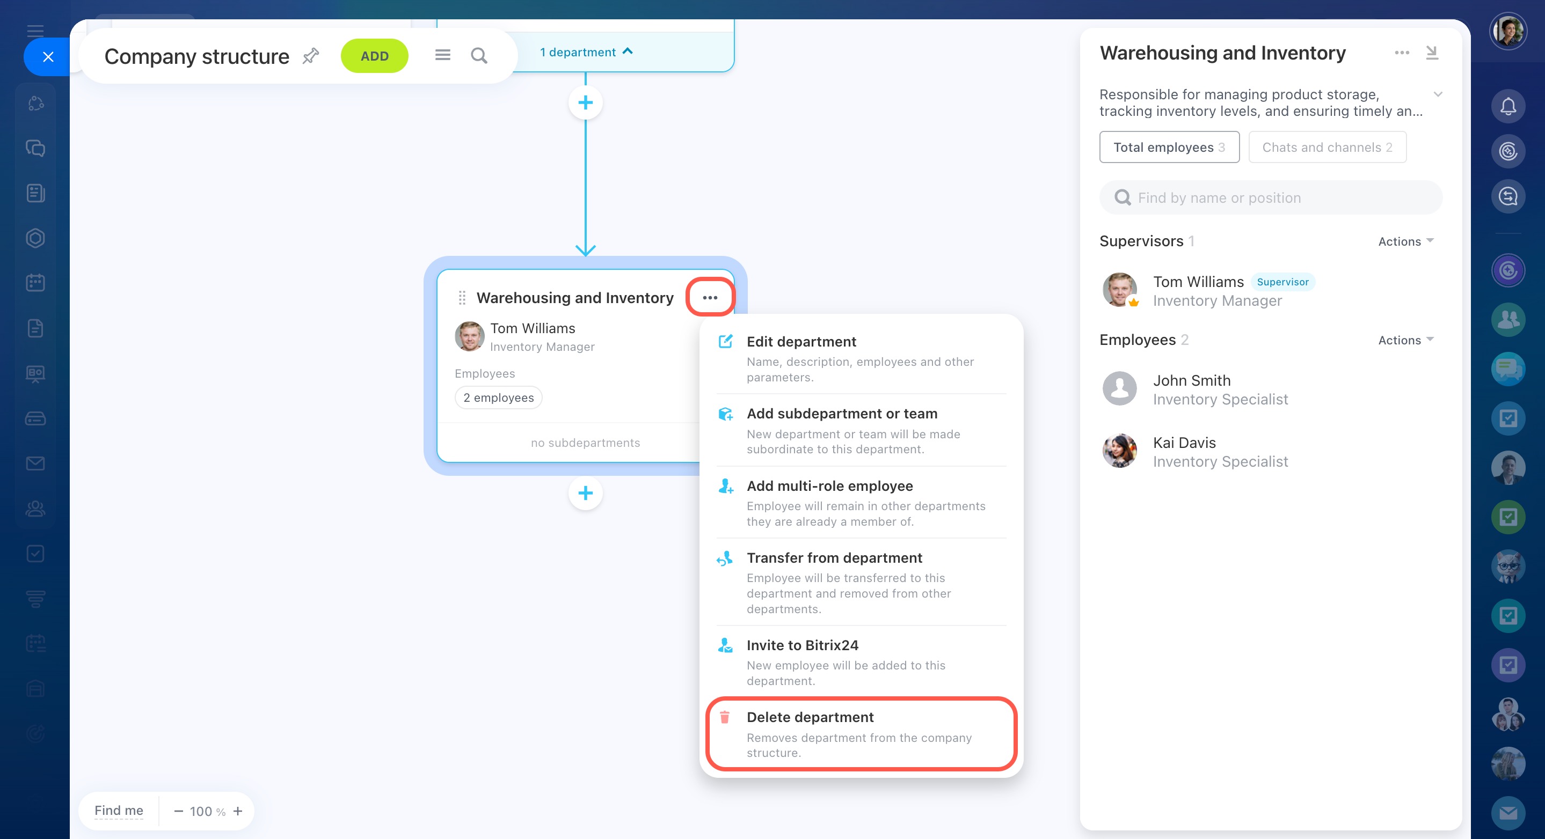
Task: Open the employees group icon in left sidebar
Action: pos(35,508)
